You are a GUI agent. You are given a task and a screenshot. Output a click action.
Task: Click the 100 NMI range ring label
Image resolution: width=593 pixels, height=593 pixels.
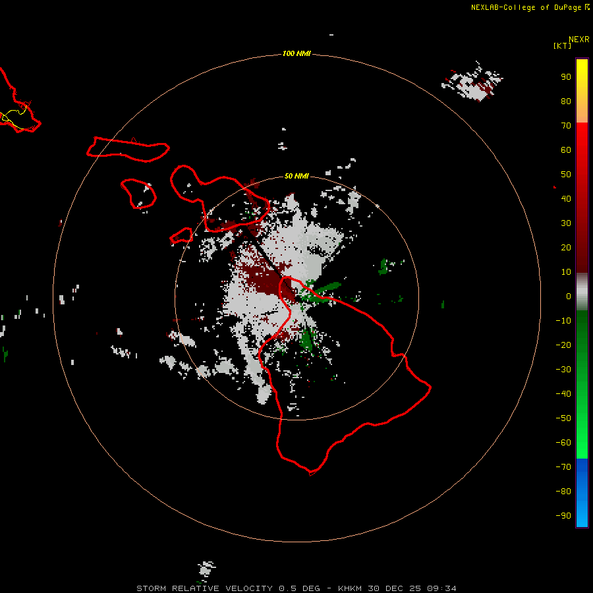[x=296, y=54]
